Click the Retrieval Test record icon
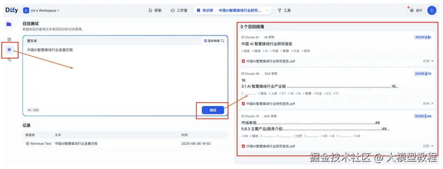This screenshot has width=443, height=169. 27,144
